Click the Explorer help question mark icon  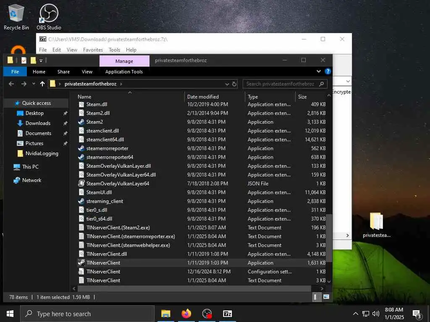pos(328,71)
